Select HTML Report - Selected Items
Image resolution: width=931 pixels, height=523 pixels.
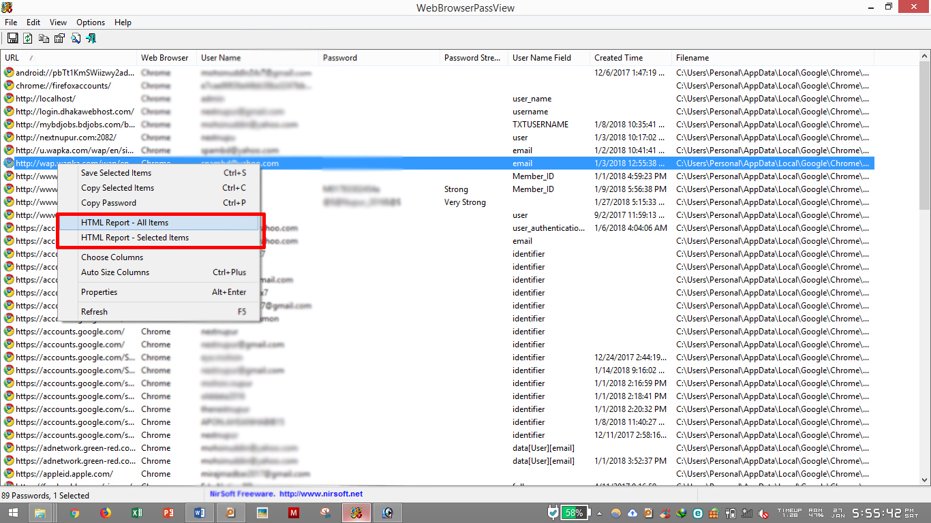pyautogui.click(x=159, y=238)
